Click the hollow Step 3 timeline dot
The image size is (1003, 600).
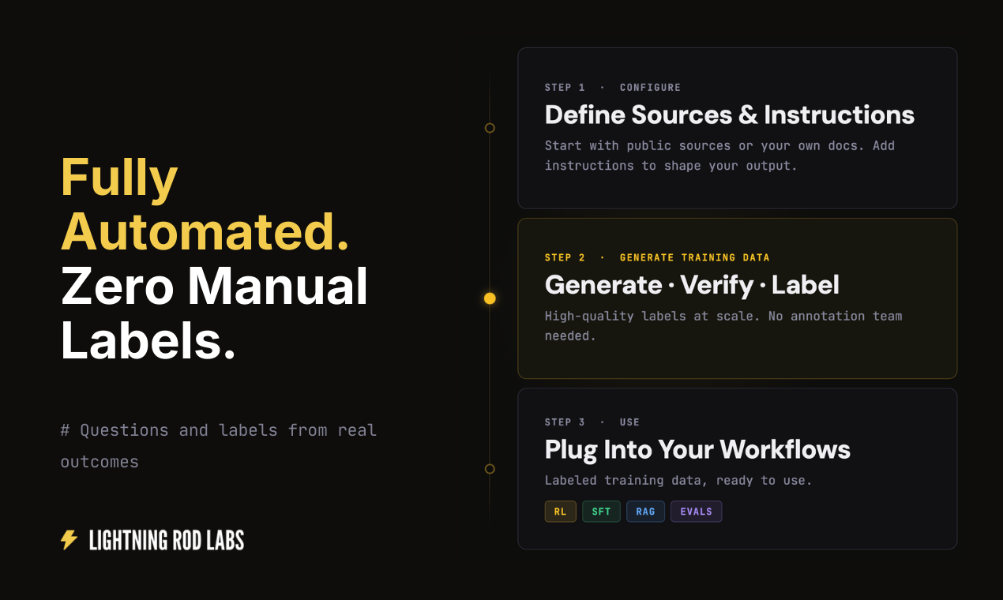point(490,468)
